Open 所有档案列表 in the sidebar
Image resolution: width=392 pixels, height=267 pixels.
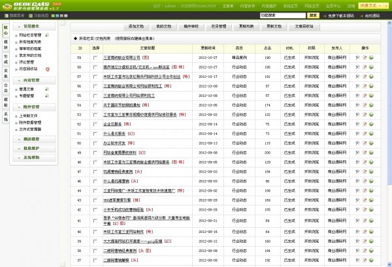point(30,42)
